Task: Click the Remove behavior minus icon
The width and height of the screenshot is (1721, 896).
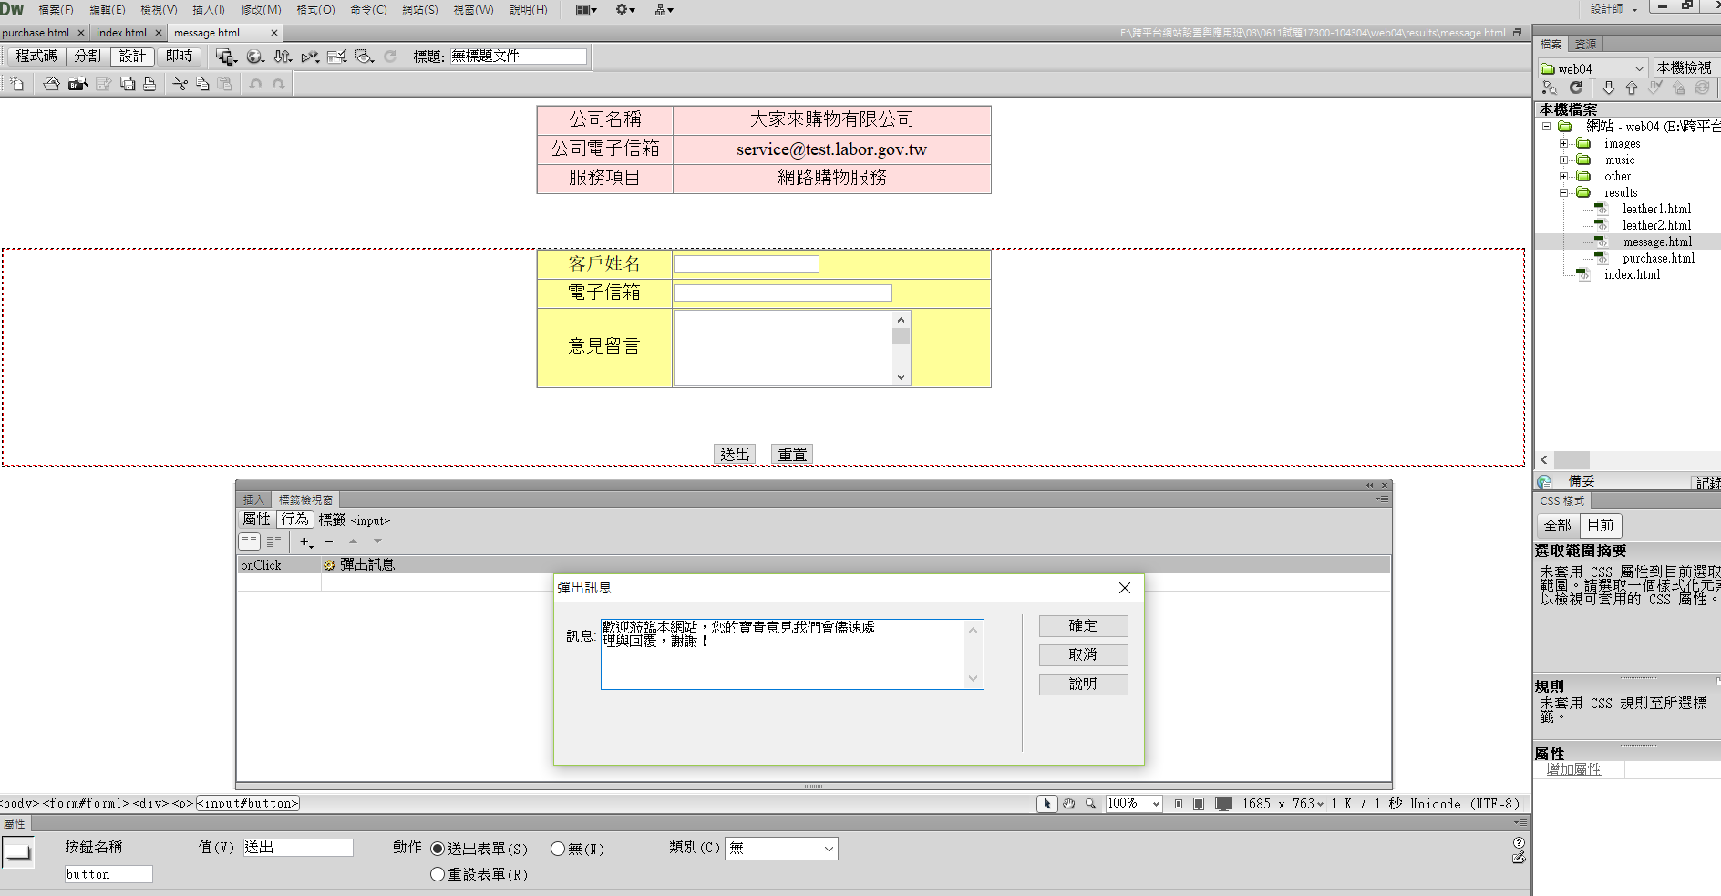Action: tap(329, 541)
